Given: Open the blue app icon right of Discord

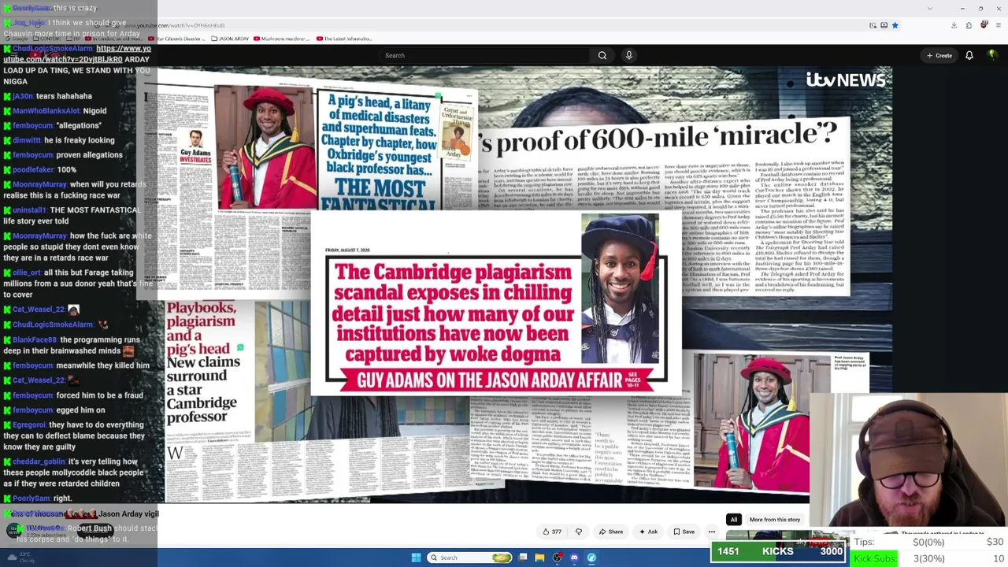Looking at the screenshot, I should tap(591, 558).
